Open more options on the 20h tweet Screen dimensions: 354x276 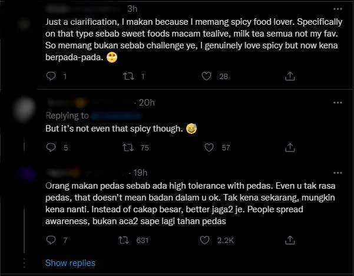coord(337,103)
